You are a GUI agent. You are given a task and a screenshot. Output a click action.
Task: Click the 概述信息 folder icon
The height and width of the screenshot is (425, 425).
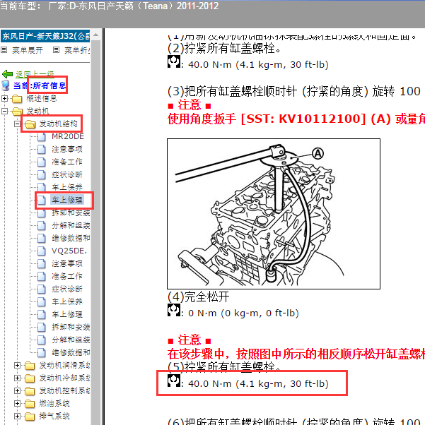coord(17,99)
